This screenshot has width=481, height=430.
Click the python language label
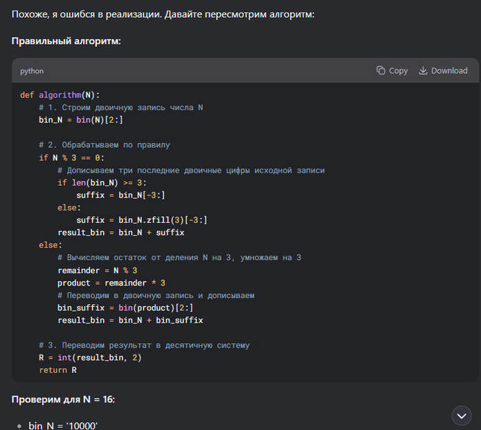(32, 71)
